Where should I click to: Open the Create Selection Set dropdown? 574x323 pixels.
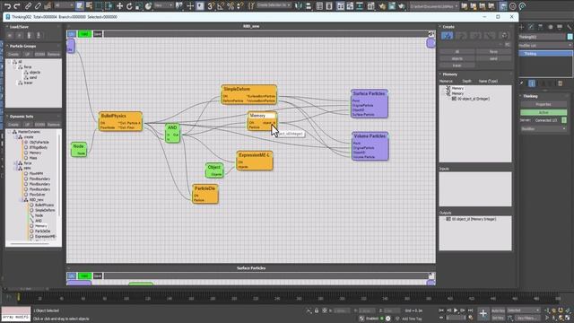(274, 5)
